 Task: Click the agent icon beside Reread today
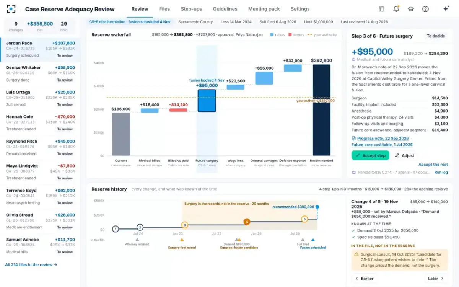coord(354,173)
